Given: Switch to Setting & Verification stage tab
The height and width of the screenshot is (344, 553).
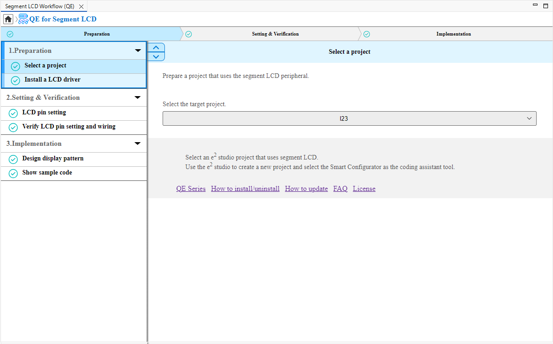Looking at the screenshot, I should click(275, 34).
